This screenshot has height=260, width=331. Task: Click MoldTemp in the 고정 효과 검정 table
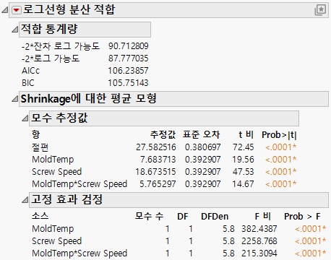[x=53, y=229]
